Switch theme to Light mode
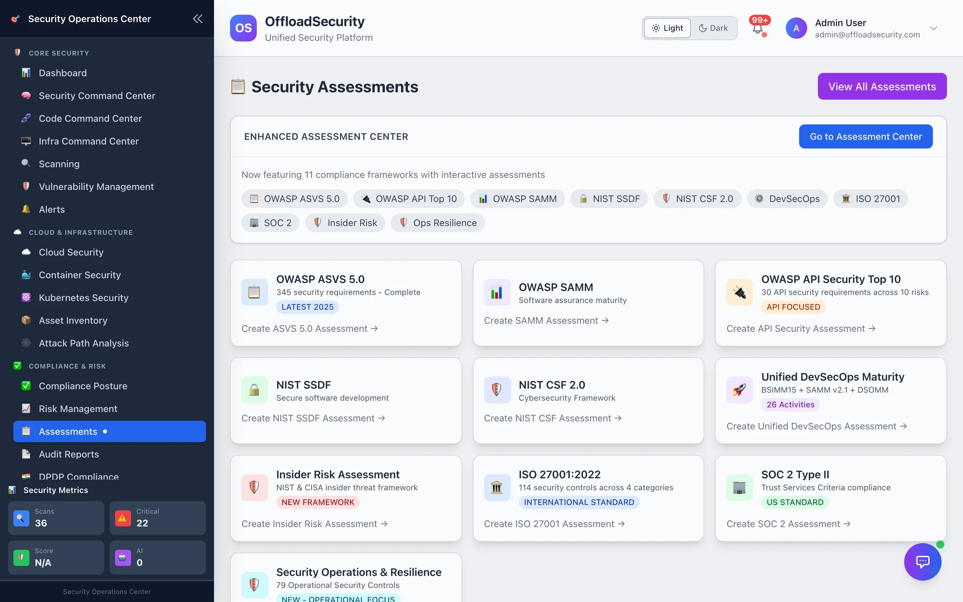Screen dimensions: 963x602 667,28
